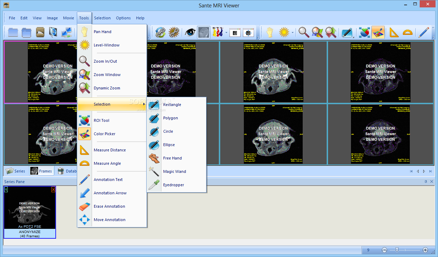Open the Options menu in the menu bar
Image resolution: width=438 pixels, height=257 pixels.
123,18
